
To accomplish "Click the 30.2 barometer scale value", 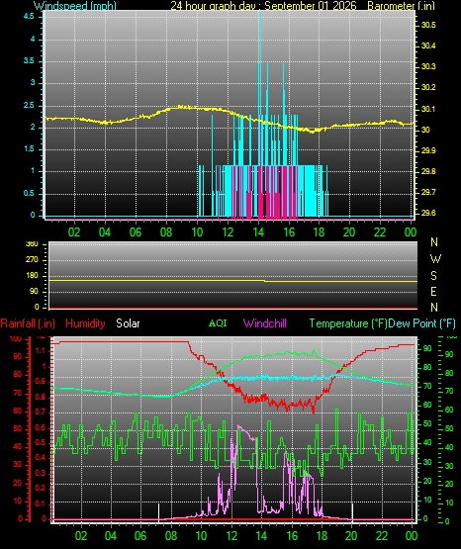I will pyautogui.click(x=428, y=87).
